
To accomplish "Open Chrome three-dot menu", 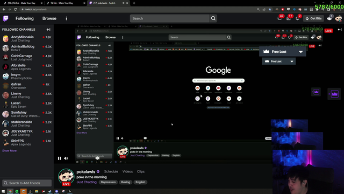I will [340, 9].
